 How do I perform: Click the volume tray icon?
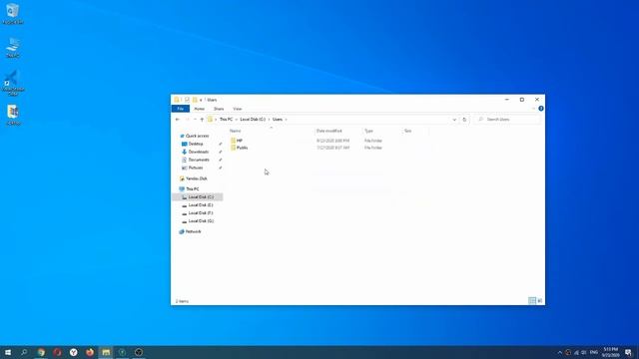point(584,352)
